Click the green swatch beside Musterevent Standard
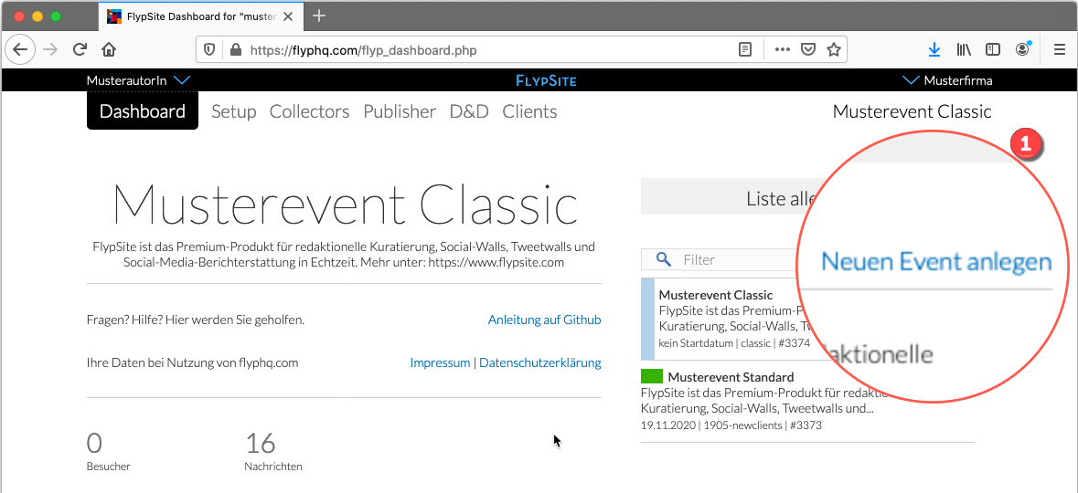Screen dimensions: 1078x493 (x=652, y=376)
